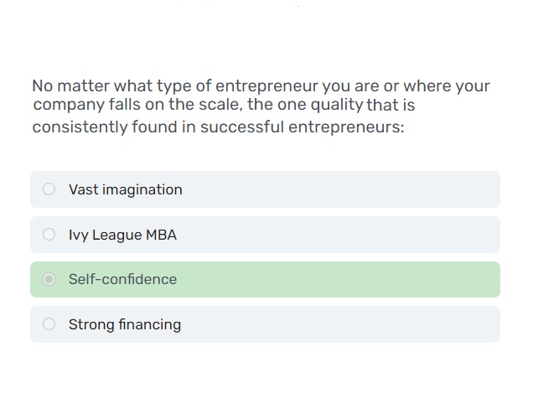Viewport: 533px width, 414px height.
Task: Click the 'Ivy League MBA' answer text
Action: [122, 235]
